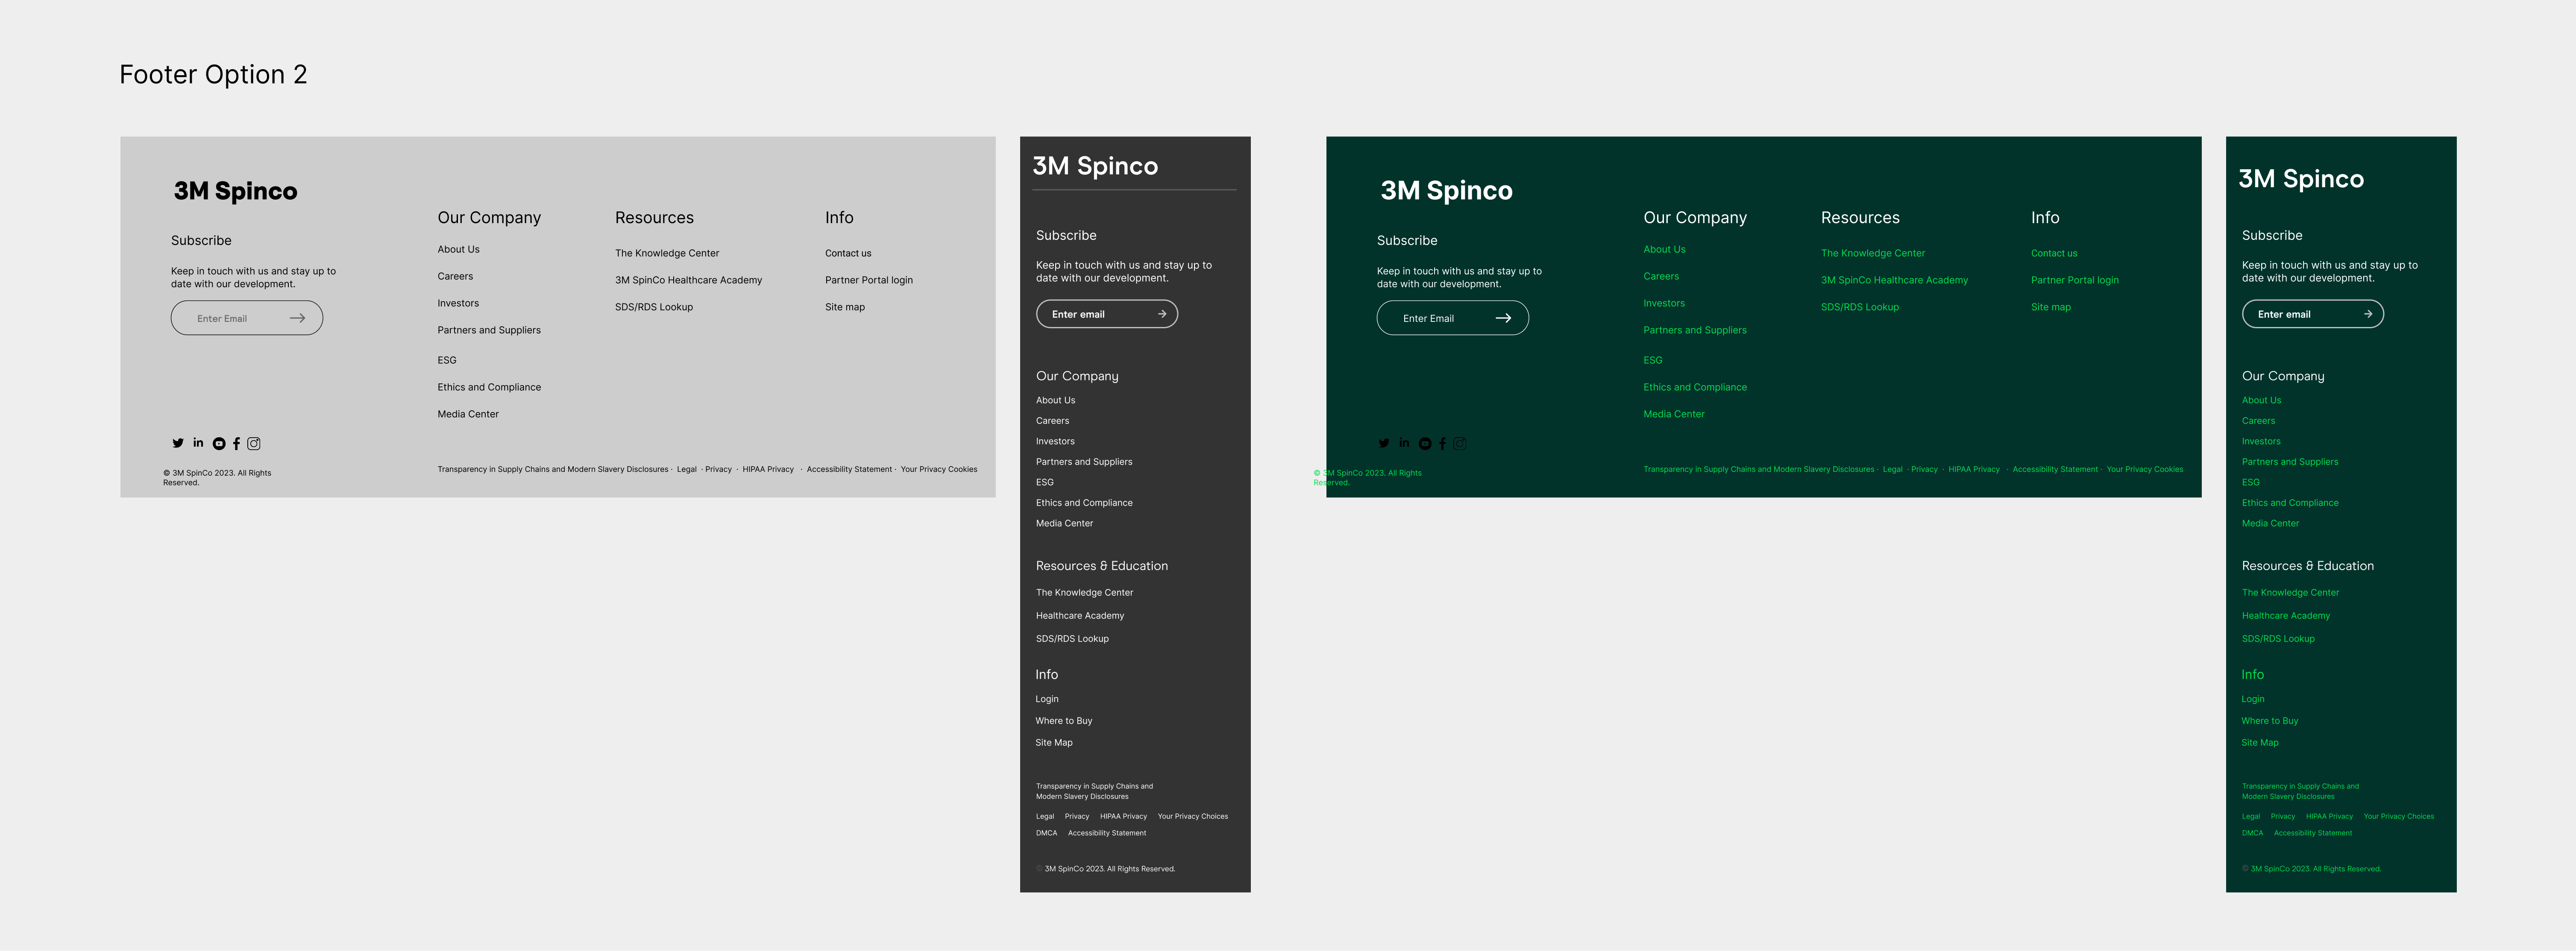This screenshot has height=951, width=2576.
Task: Open About Us in the dark mobile footer
Action: (x=1056, y=400)
